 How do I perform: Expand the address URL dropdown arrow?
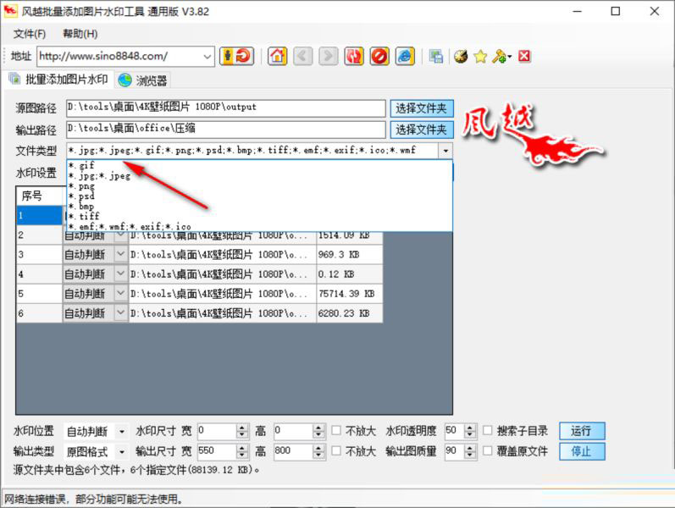[x=207, y=57]
